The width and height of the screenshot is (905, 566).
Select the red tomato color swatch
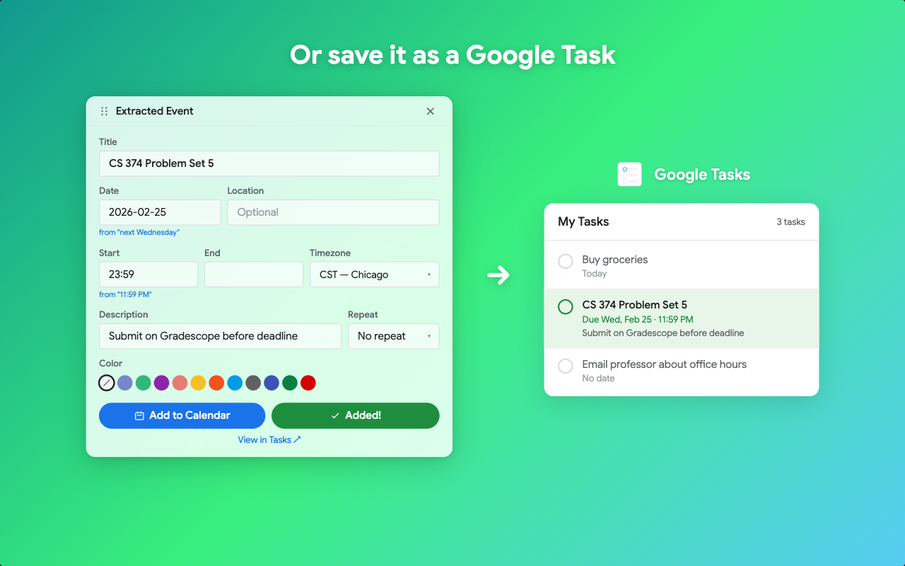(x=308, y=383)
